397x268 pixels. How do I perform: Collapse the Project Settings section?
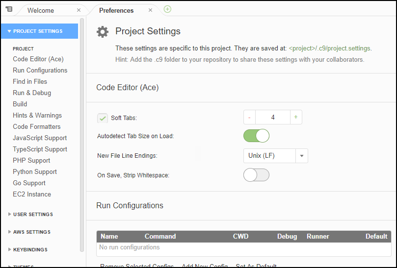[x=38, y=31]
